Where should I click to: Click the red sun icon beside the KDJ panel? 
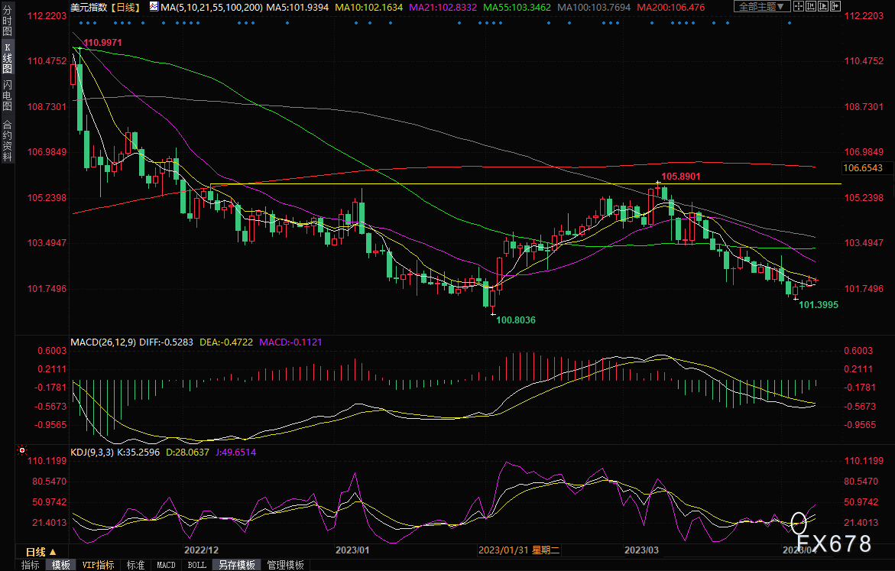tap(21, 450)
